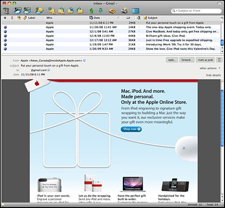The width and height of the screenshot is (225, 208).
Task: Click the folder with arrow toolbar icon
Action: pos(39,11)
